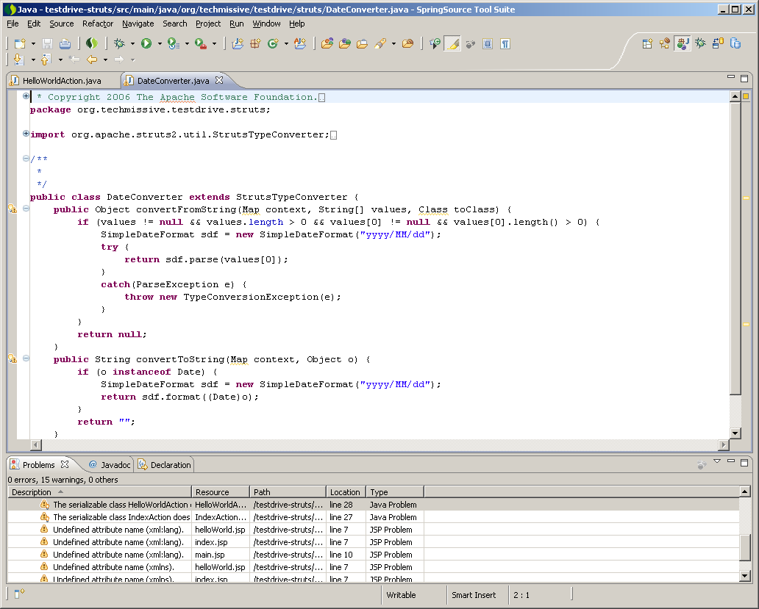Switch to the Java perspective button
The image size is (759, 609).
pos(682,44)
